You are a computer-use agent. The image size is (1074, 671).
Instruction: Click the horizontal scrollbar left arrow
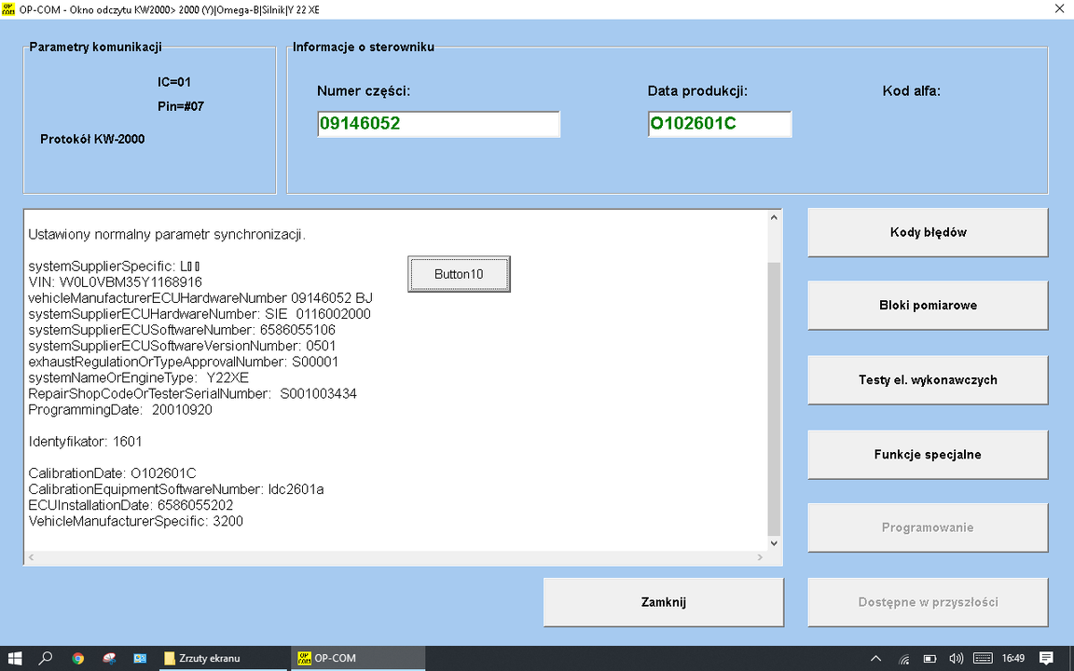tap(33, 557)
